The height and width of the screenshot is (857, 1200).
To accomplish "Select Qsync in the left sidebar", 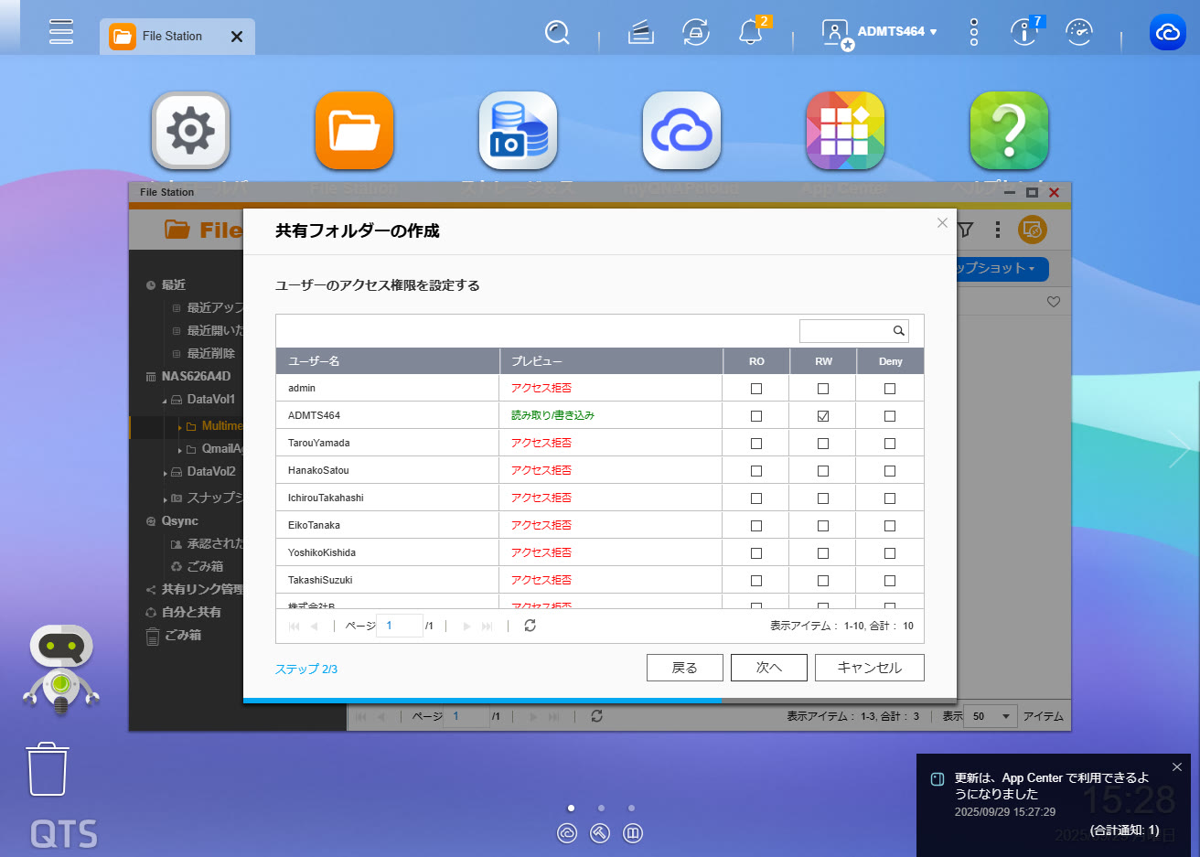I will (x=179, y=521).
